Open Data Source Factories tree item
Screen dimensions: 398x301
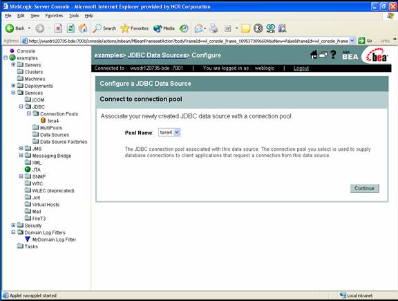(64, 142)
